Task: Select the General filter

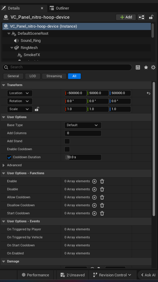Action: 13,76
